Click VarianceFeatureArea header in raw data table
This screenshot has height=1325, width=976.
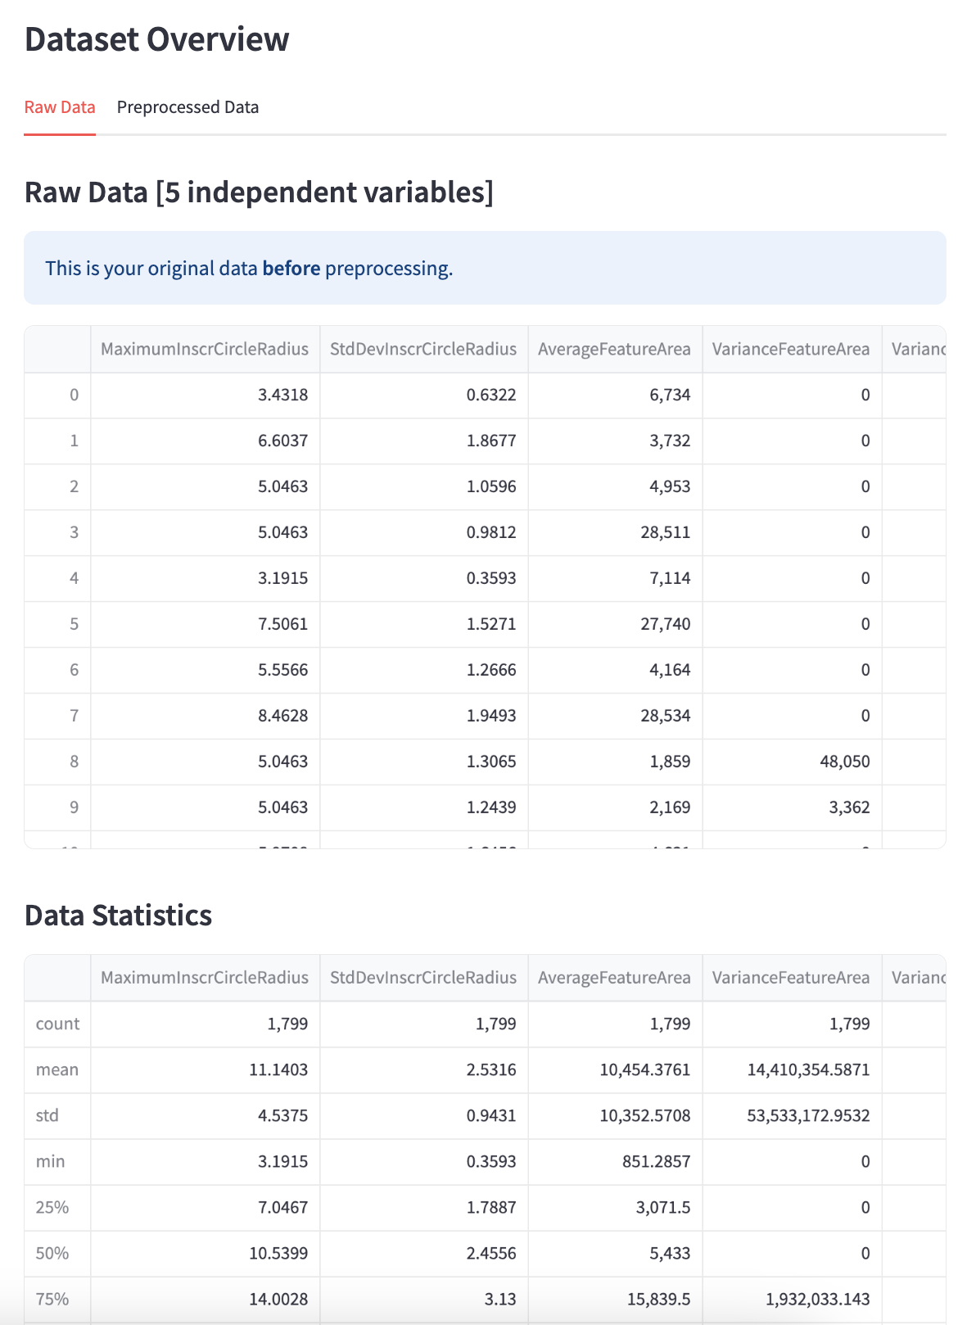pos(792,349)
